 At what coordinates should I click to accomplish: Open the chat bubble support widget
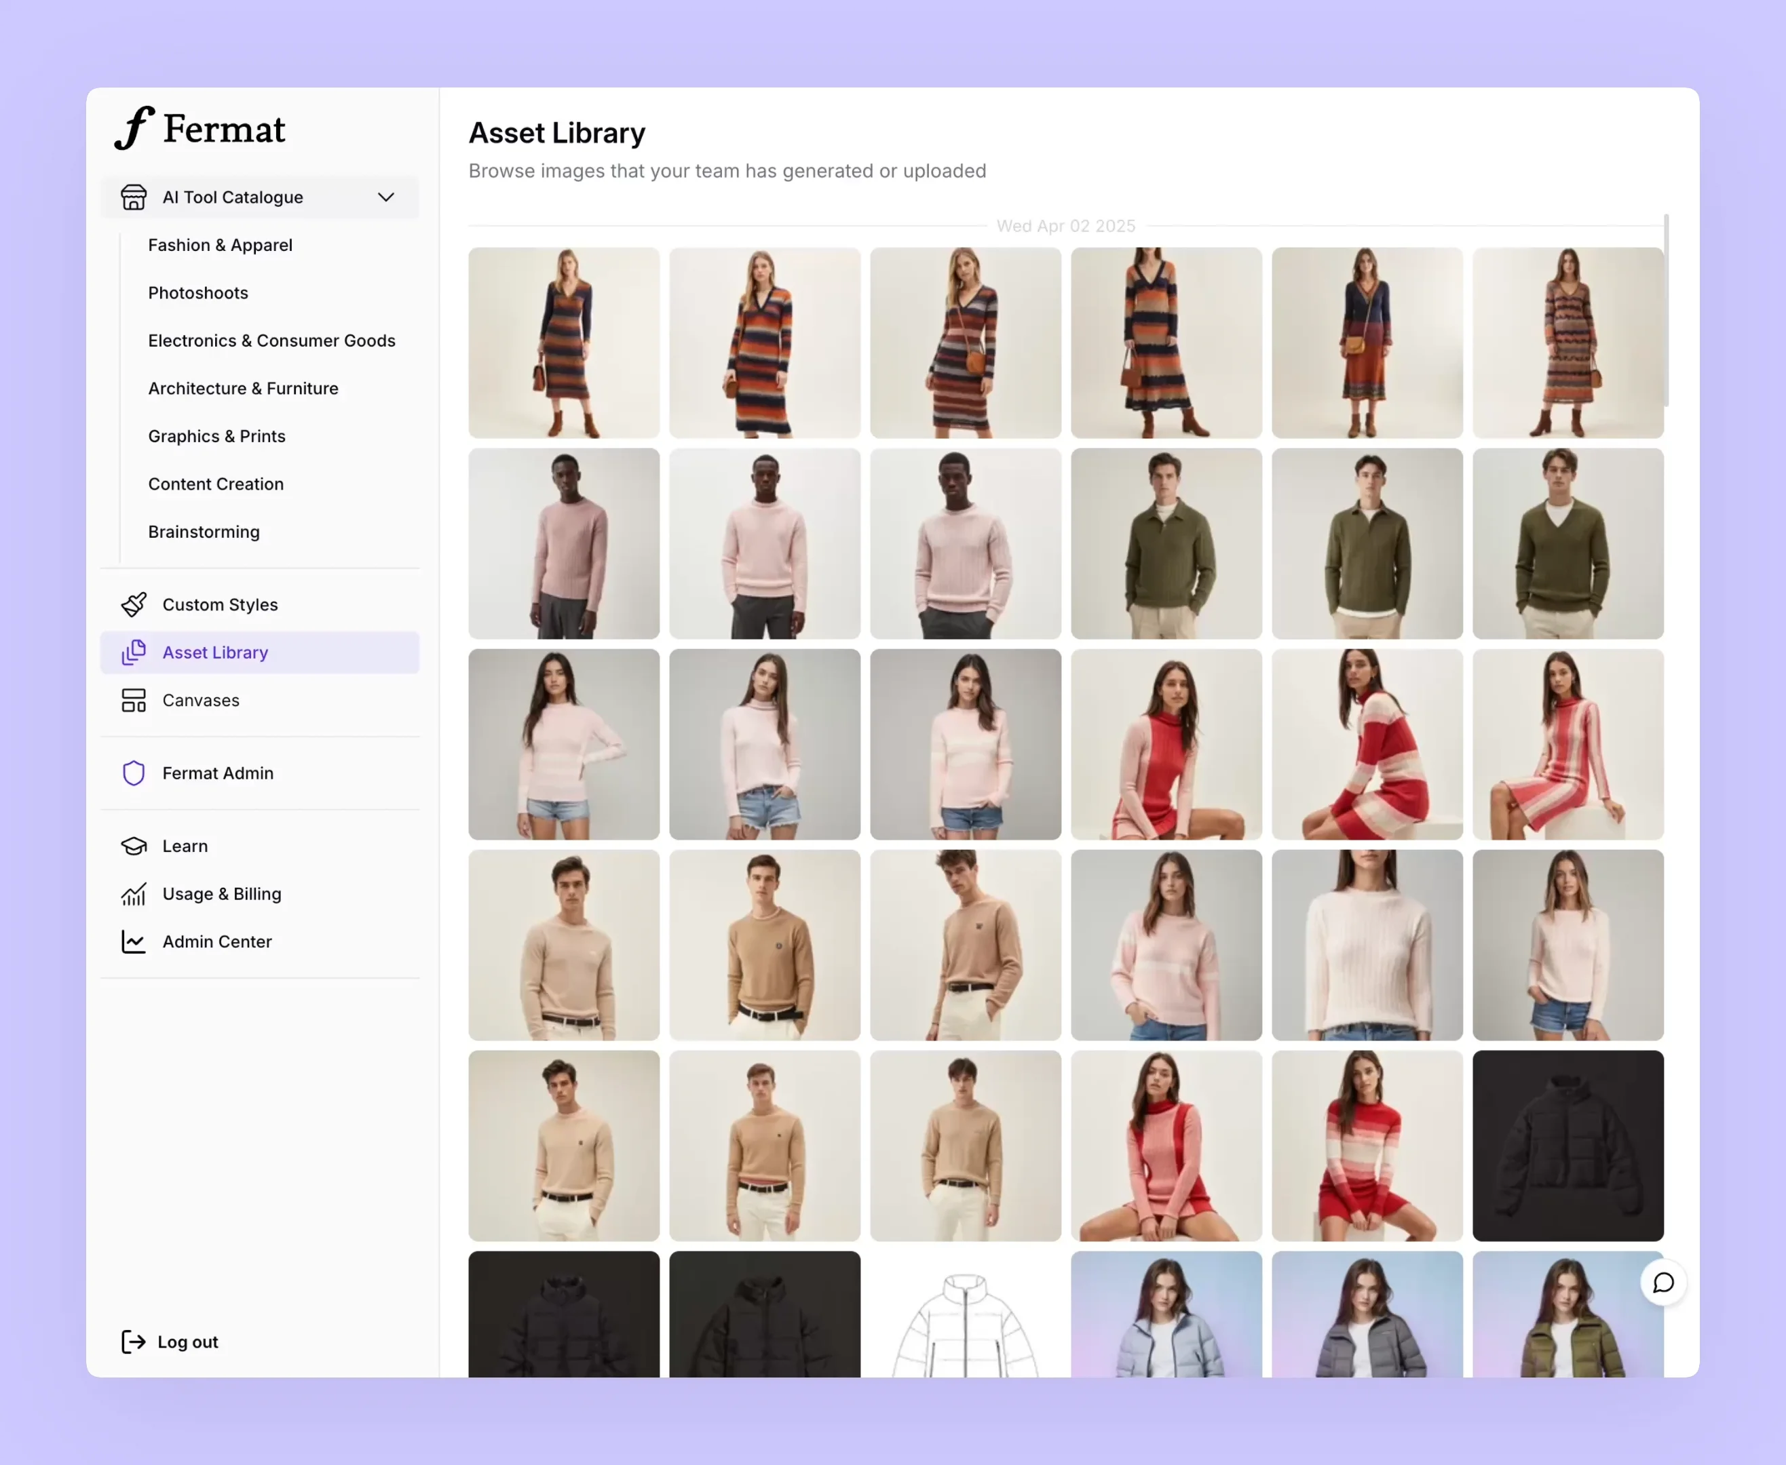click(1664, 1283)
